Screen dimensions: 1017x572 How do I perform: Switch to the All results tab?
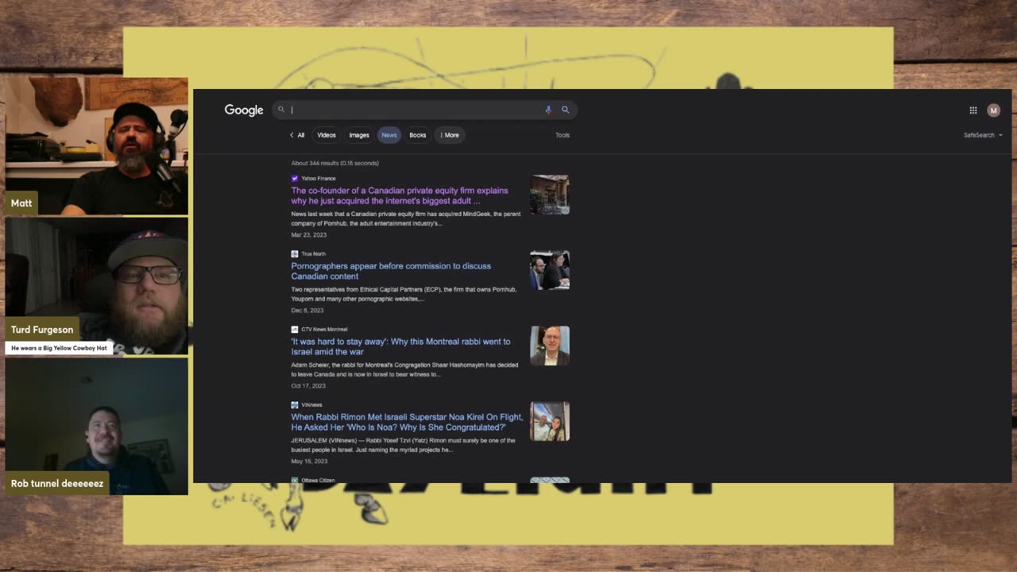click(297, 135)
